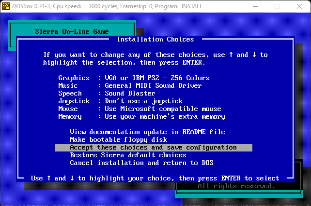Select the Music General MIDI row
The height and width of the screenshot is (206, 311).
coord(130,85)
